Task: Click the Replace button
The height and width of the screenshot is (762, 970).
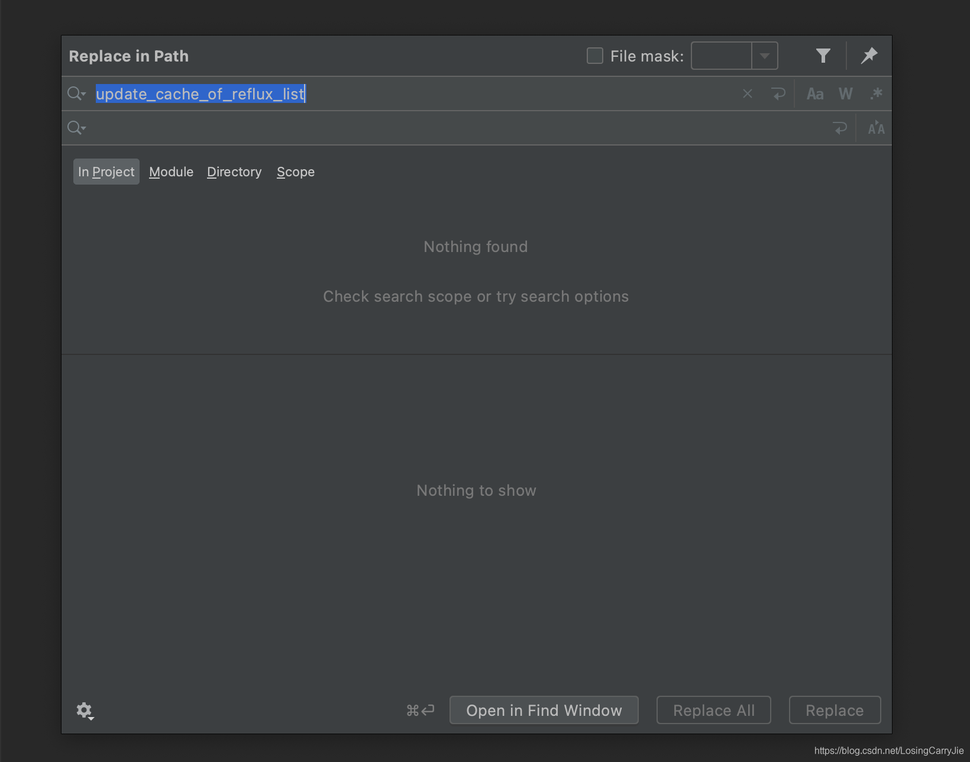Action: pos(835,710)
